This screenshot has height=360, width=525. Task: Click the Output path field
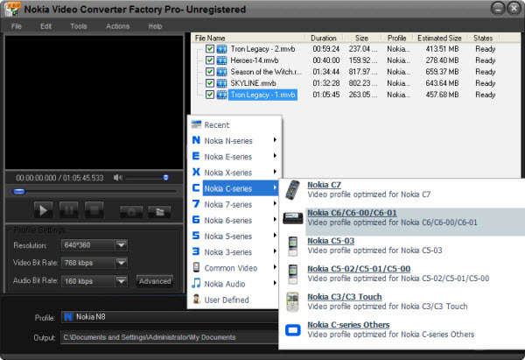point(170,337)
